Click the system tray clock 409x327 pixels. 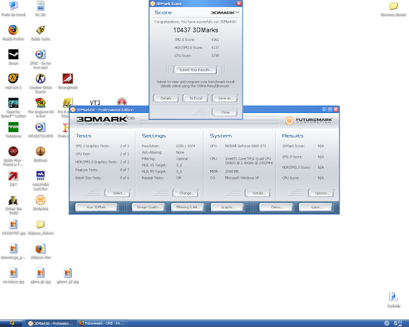point(398,324)
